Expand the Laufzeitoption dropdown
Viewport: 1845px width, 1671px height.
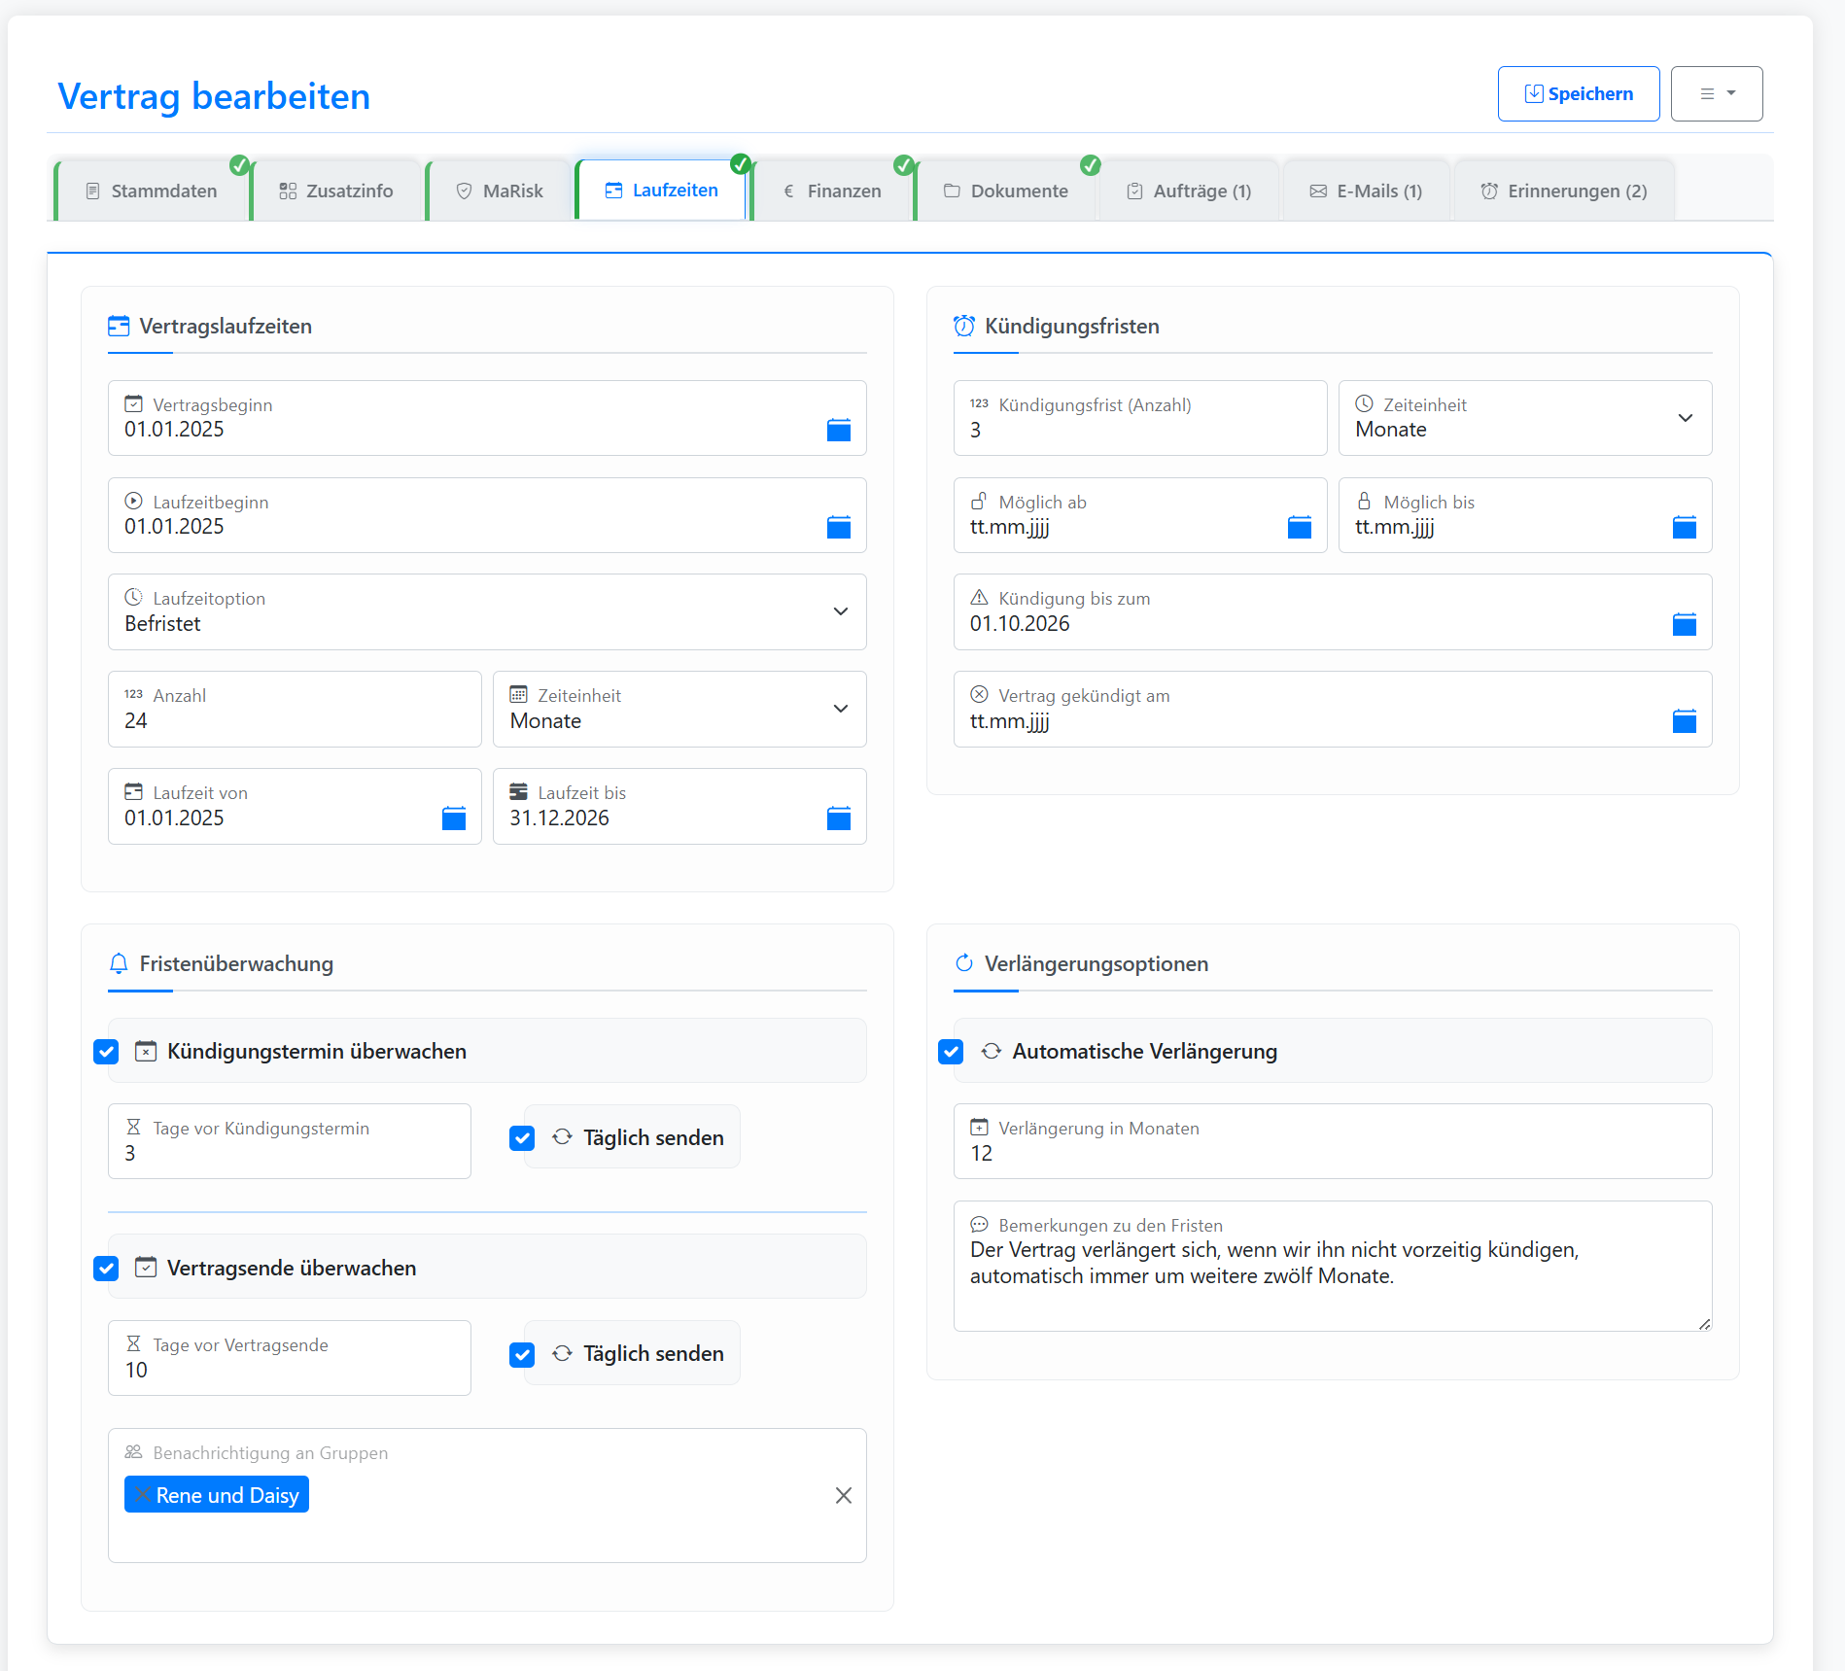pos(840,612)
